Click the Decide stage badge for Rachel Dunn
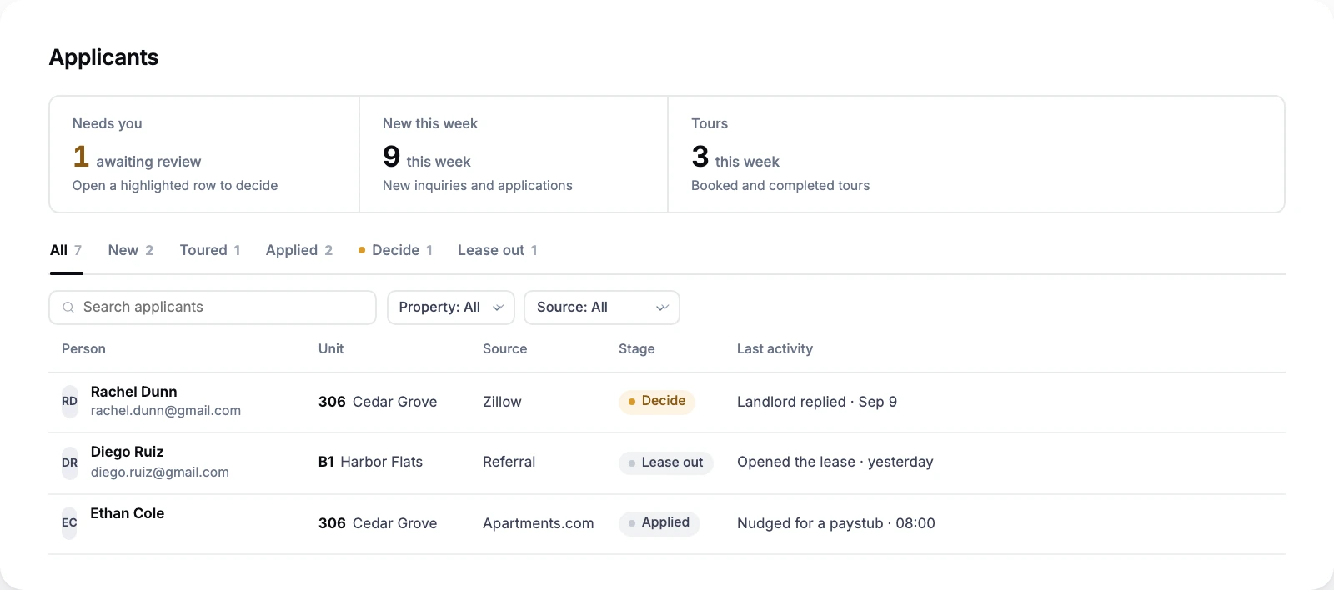The height and width of the screenshot is (590, 1334). [x=656, y=401]
